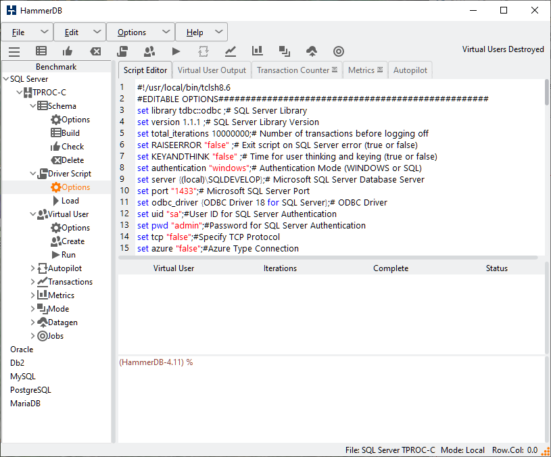Image resolution: width=551 pixels, height=457 pixels.
Task: Click the Benchmark panel header
Action: [x=56, y=67]
